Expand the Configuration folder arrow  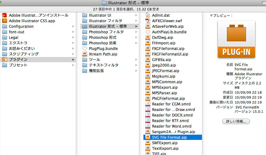(73, 27)
